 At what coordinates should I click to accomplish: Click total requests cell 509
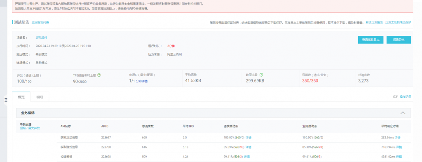coord(145,157)
